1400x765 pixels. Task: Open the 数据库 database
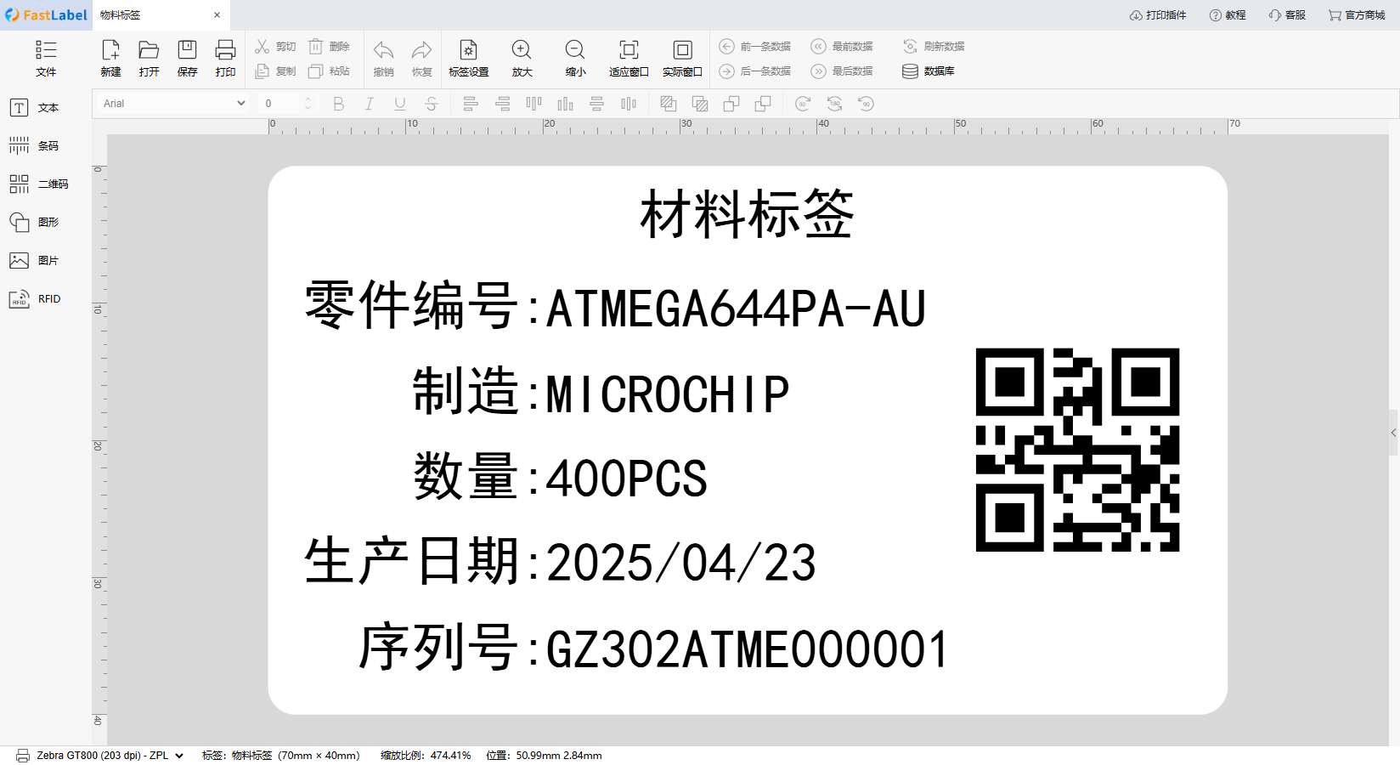tap(929, 71)
